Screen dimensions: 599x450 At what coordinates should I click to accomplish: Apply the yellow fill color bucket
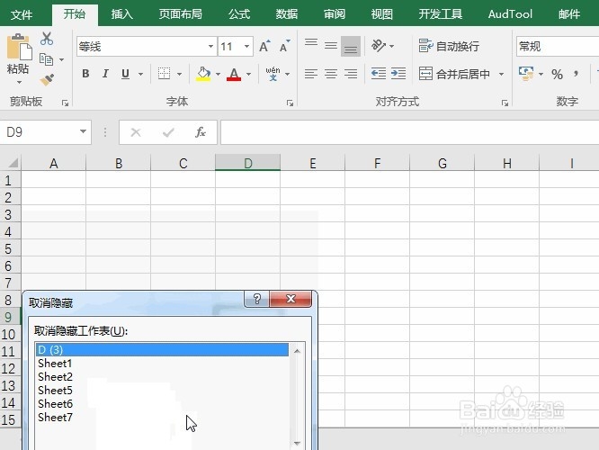tap(203, 74)
